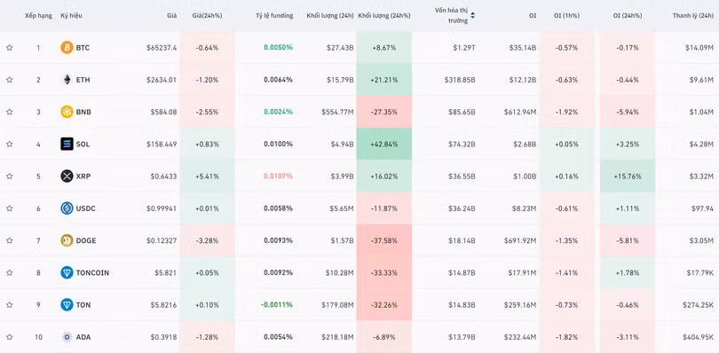Click BTC liquidation $14.09M
Image resolution: width=719 pixels, height=353 pixels.
(x=699, y=48)
